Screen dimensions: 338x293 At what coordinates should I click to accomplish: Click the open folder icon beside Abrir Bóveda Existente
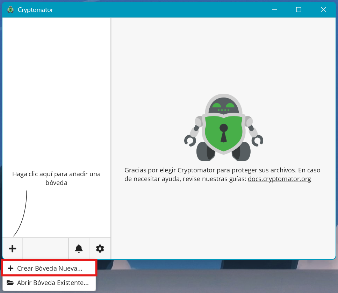(x=10, y=283)
